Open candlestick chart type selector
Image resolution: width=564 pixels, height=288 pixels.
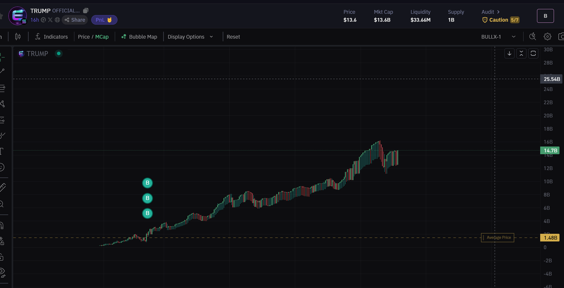point(18,37)
